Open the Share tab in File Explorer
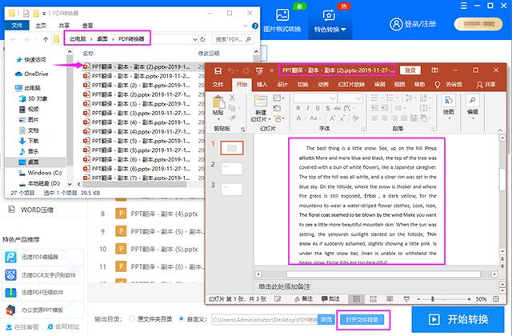 click(64, 26)
